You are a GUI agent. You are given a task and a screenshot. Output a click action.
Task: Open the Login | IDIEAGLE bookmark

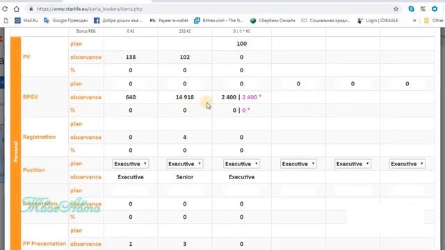[378, 20]
